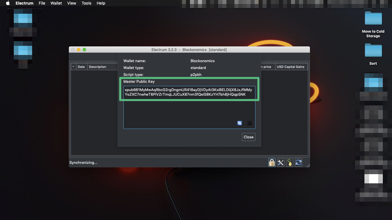Click the Wallet name label
The height and width of the screenshot is (220, 392).
tap(135, 61)
